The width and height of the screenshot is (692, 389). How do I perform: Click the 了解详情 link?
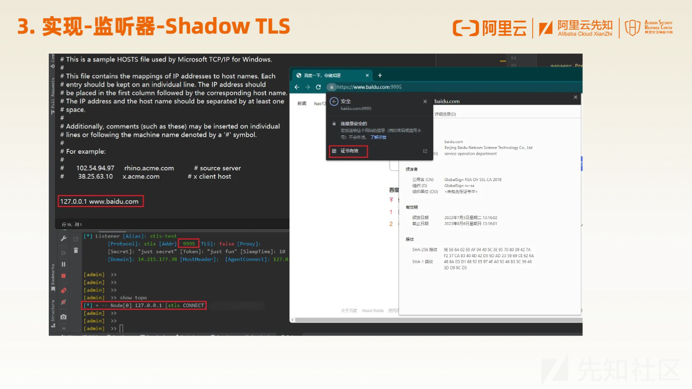click(378, 137)
